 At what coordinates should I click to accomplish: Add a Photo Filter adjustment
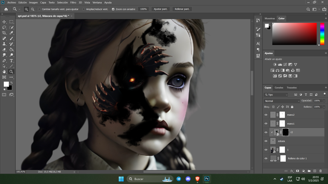pyautogui.click(x=287, y=70)
